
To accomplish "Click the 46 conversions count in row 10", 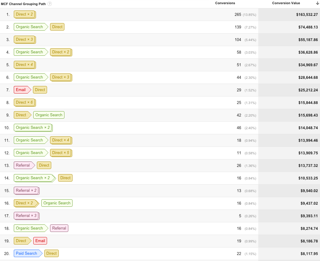I will click(x=239, y=128).
